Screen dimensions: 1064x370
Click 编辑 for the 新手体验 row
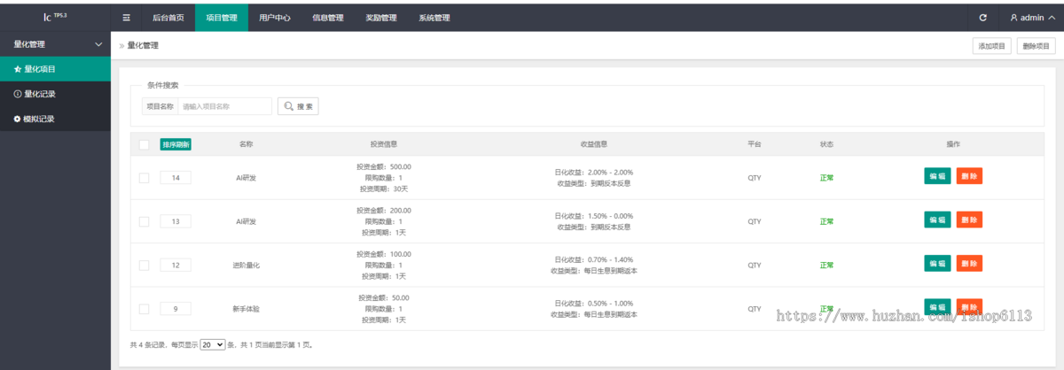click(937, 306)
